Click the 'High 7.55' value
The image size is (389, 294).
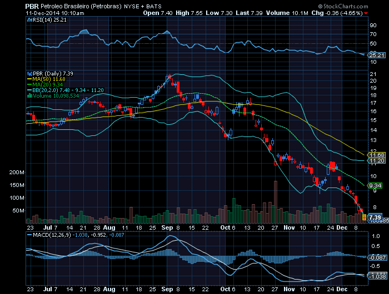(189, 13)
